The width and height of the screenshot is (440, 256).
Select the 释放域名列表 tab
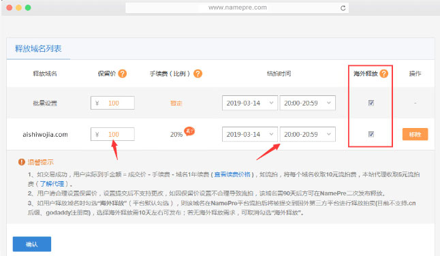38,49
